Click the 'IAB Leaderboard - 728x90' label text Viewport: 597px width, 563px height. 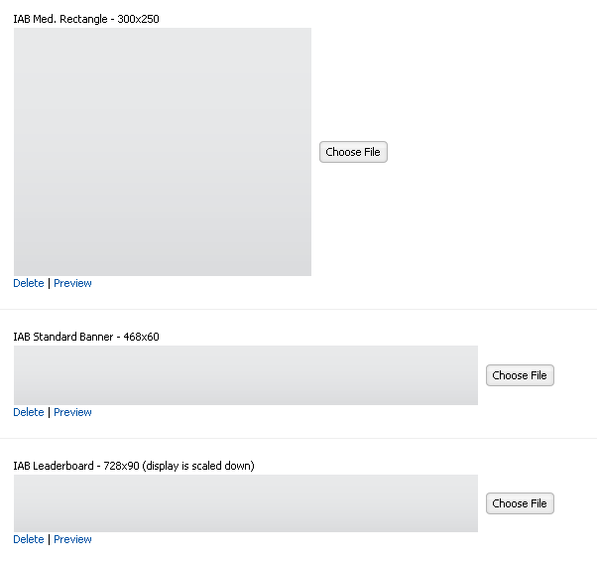pos(76,466)
